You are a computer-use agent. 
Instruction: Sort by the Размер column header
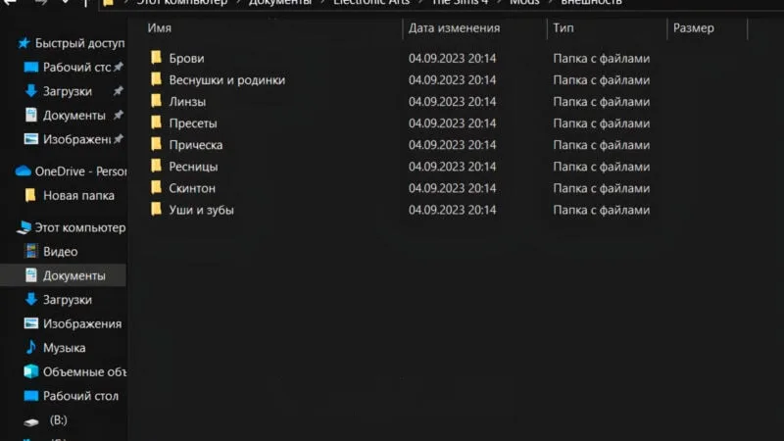click(694, 28)
